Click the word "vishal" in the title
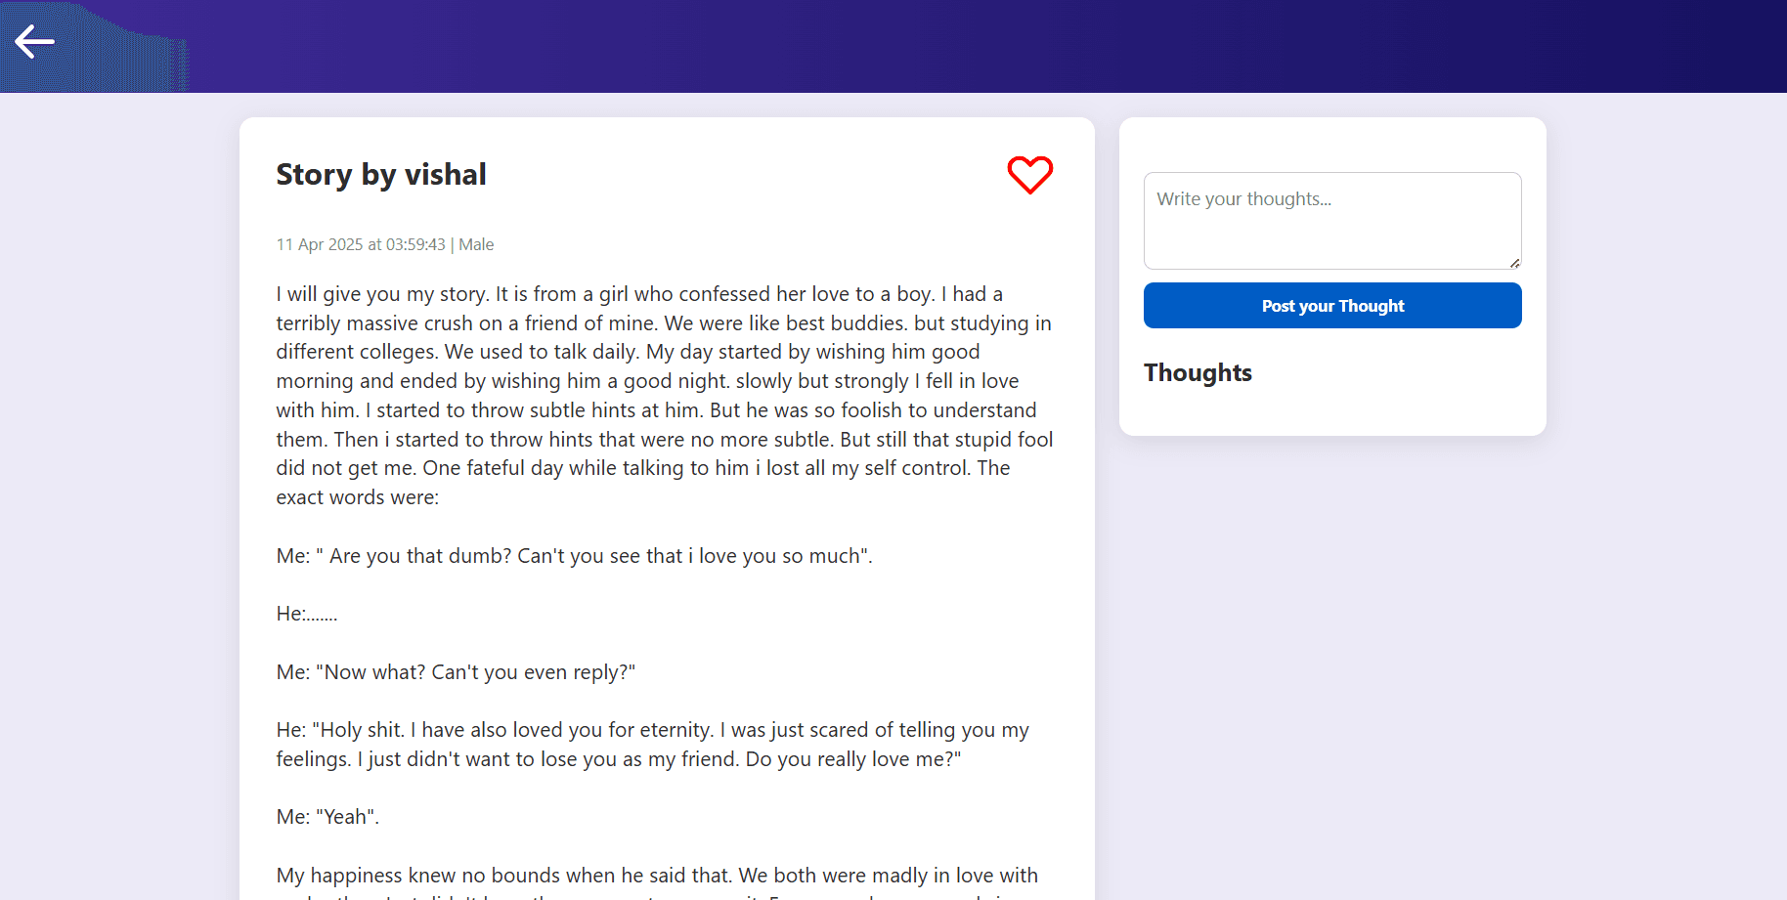The image size is (1787, 900). tap(445, 175)
